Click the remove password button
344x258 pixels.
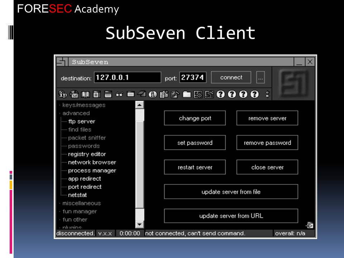267,143
